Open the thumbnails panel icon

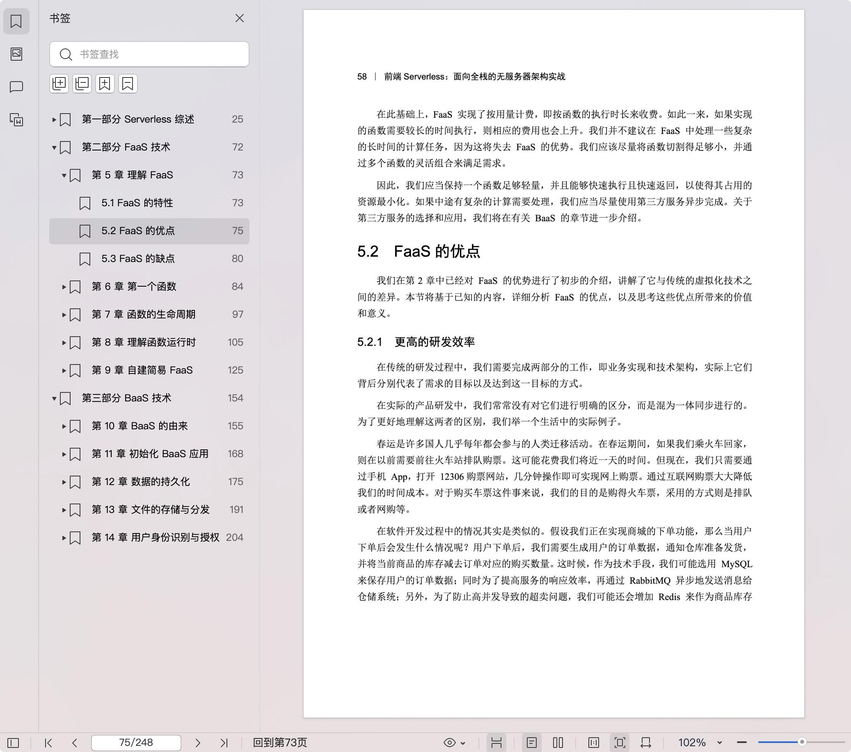tap(16, 54)
